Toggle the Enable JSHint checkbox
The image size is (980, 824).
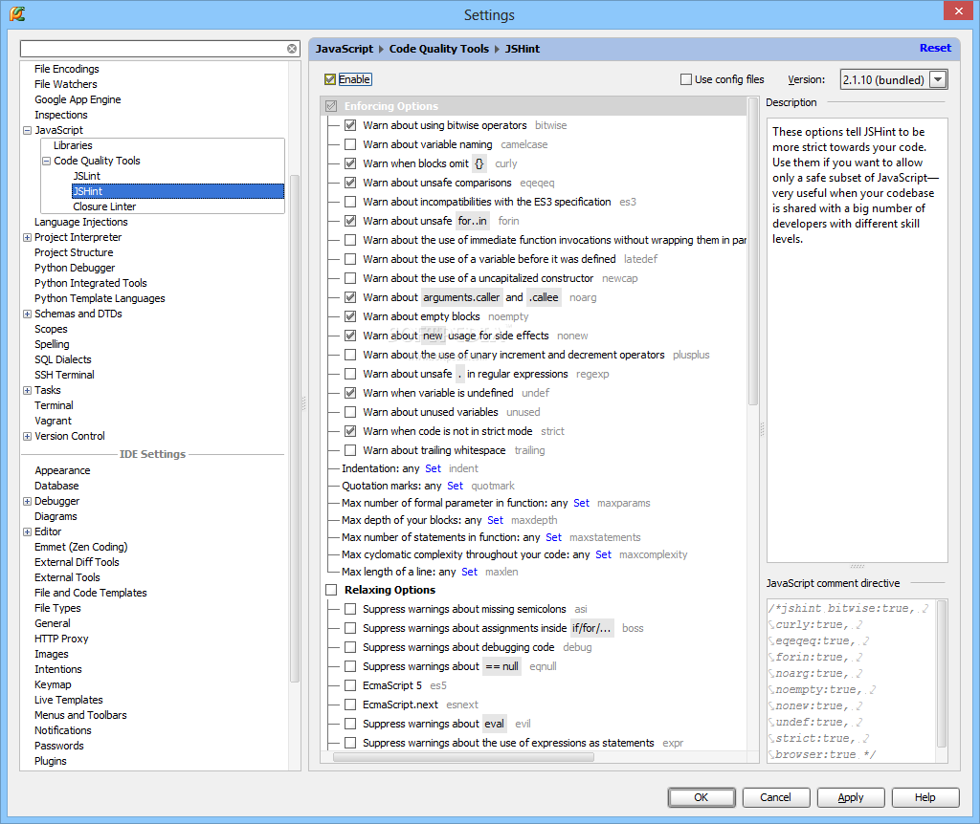pos(330,79)
